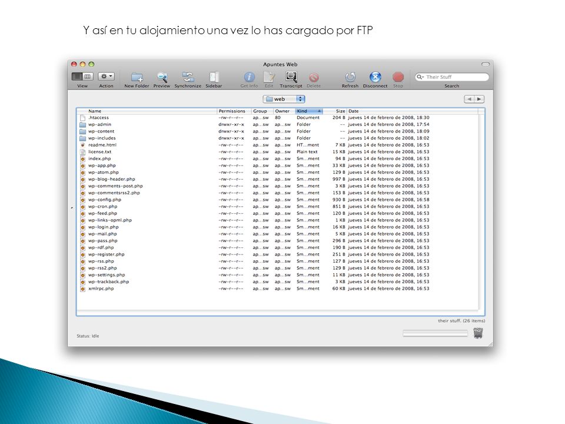Go back with the left arrow

(x=469, y=99)
